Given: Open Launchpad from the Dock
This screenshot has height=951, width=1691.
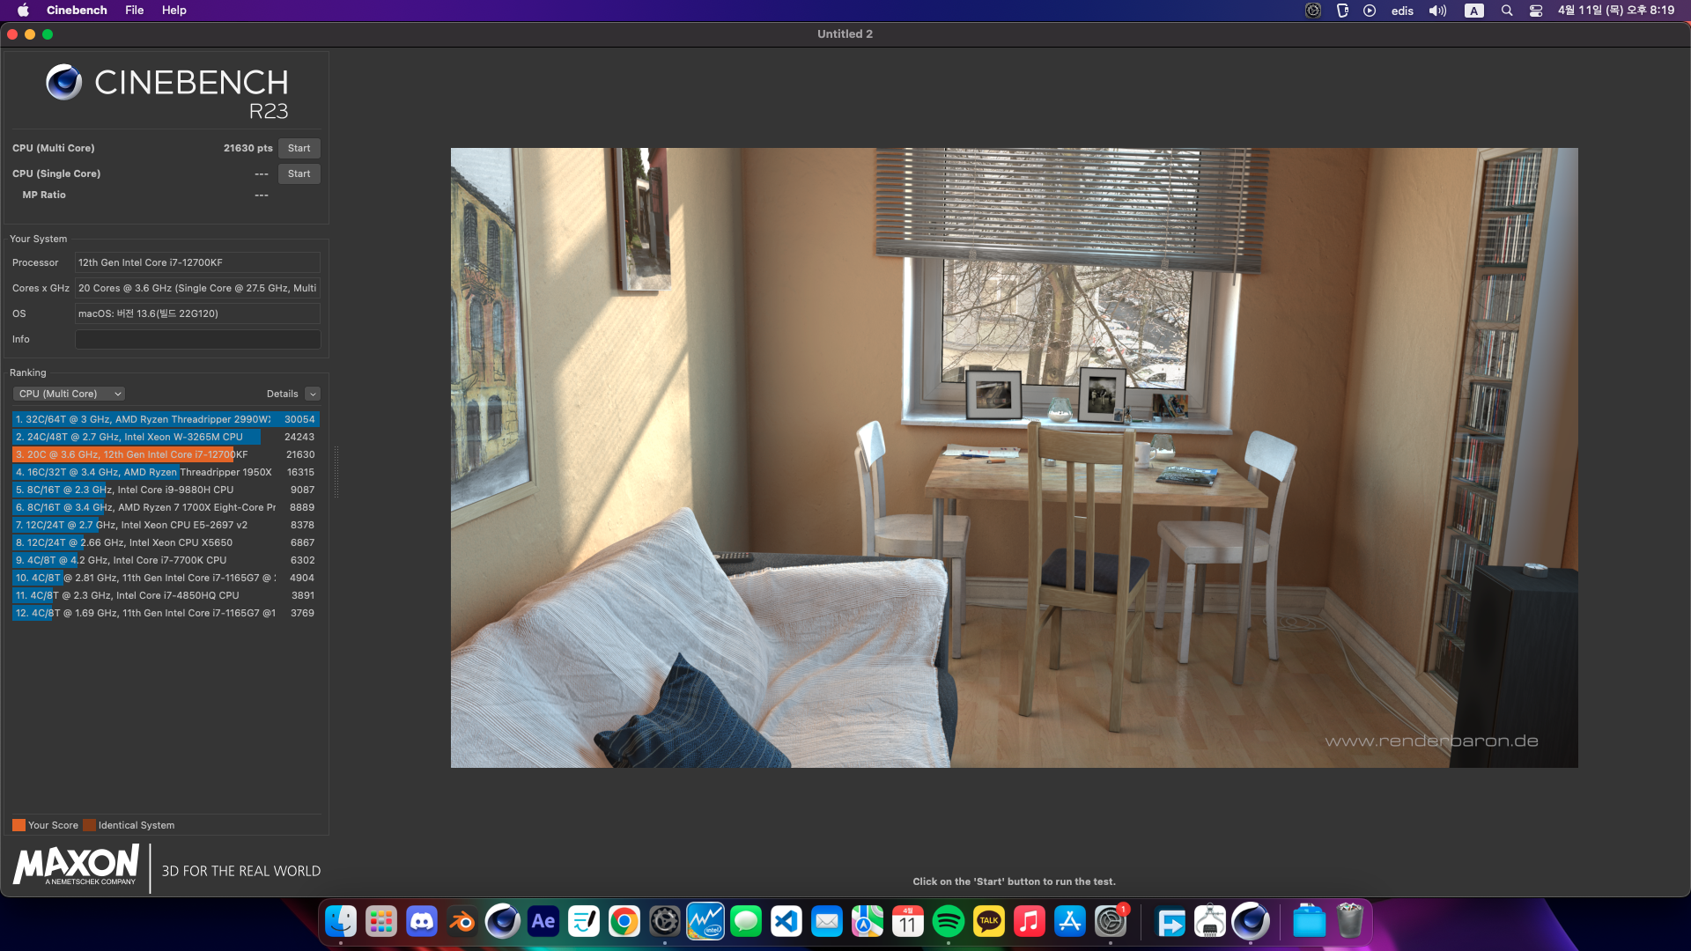Looking at the screenshot, I should (381, 922).
